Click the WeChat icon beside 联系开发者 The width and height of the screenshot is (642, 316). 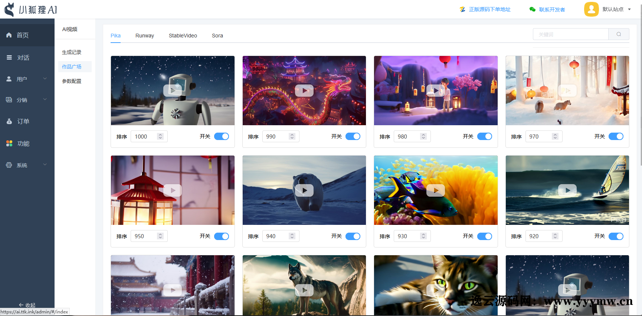[533, 9]
